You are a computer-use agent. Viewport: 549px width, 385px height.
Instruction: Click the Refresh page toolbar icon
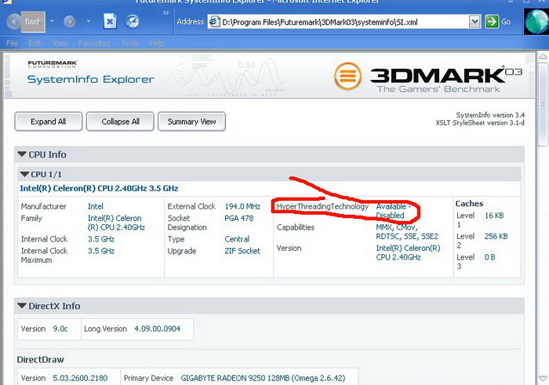pyautogui.click(x=131, y=22)
